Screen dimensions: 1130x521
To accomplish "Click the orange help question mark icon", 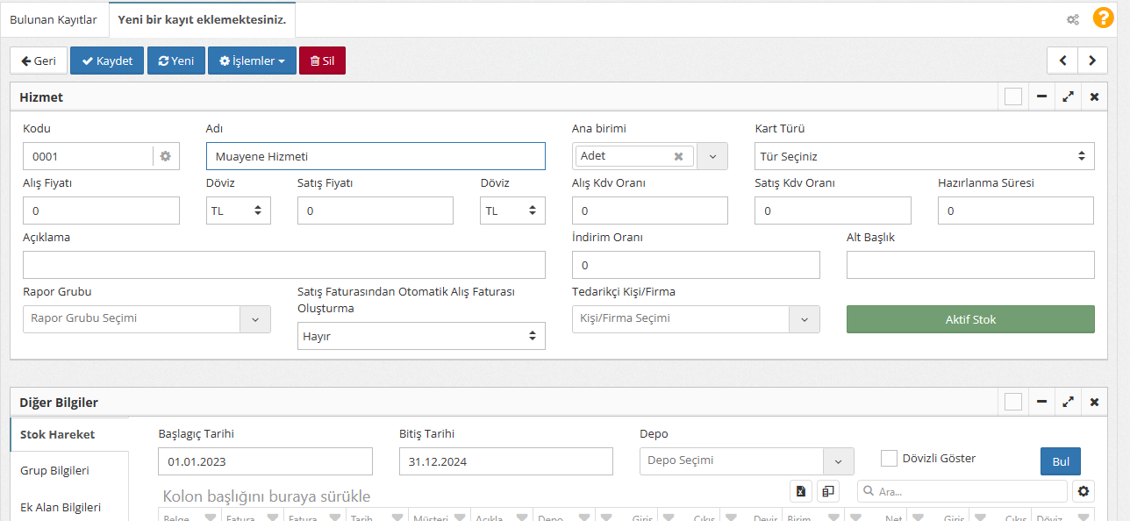I will pos(1103,18).
